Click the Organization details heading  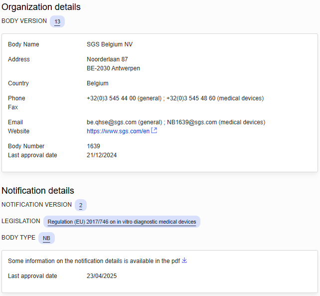(41, 7)
